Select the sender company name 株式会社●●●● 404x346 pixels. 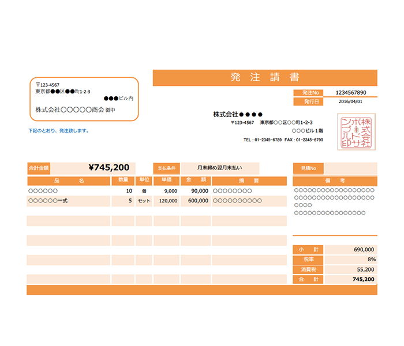tap(238, 114)
